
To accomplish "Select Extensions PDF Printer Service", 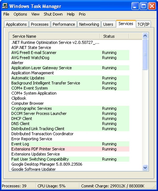I will 70,149.
